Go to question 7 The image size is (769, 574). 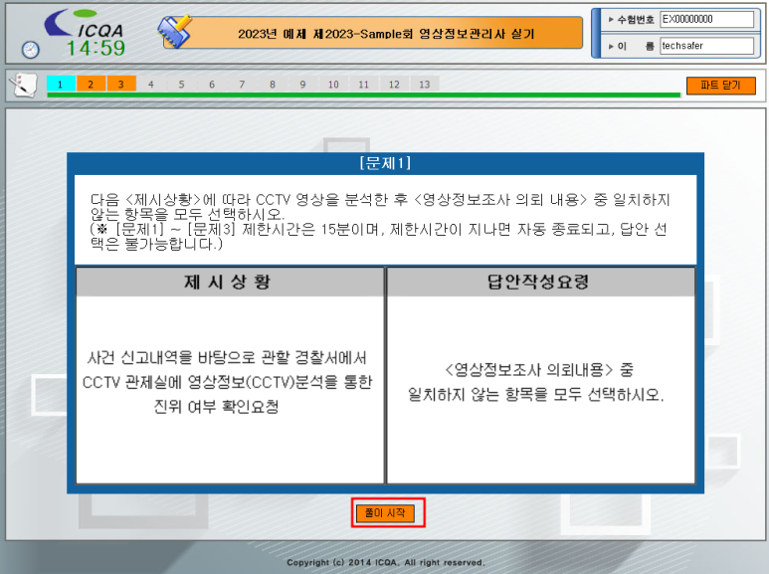[x=242, y=85]
